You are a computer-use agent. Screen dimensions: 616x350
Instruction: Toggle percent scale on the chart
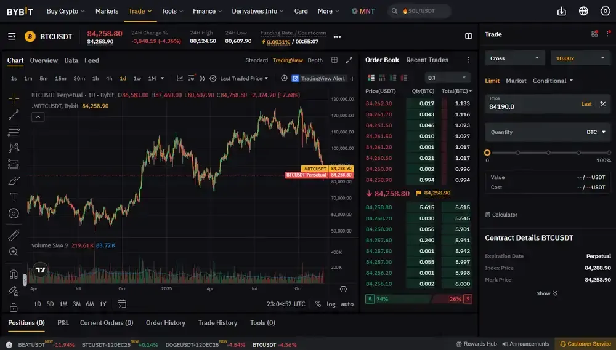pyautogui.click(x=318, y=304)
